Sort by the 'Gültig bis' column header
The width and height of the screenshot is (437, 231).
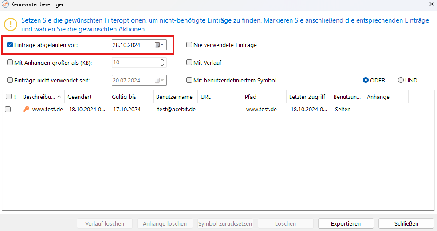[x=131, y=97]
